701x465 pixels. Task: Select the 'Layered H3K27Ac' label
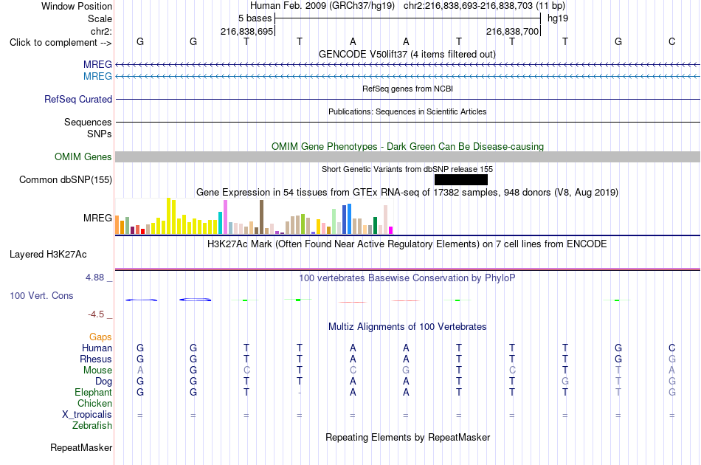tap(48, 255)
